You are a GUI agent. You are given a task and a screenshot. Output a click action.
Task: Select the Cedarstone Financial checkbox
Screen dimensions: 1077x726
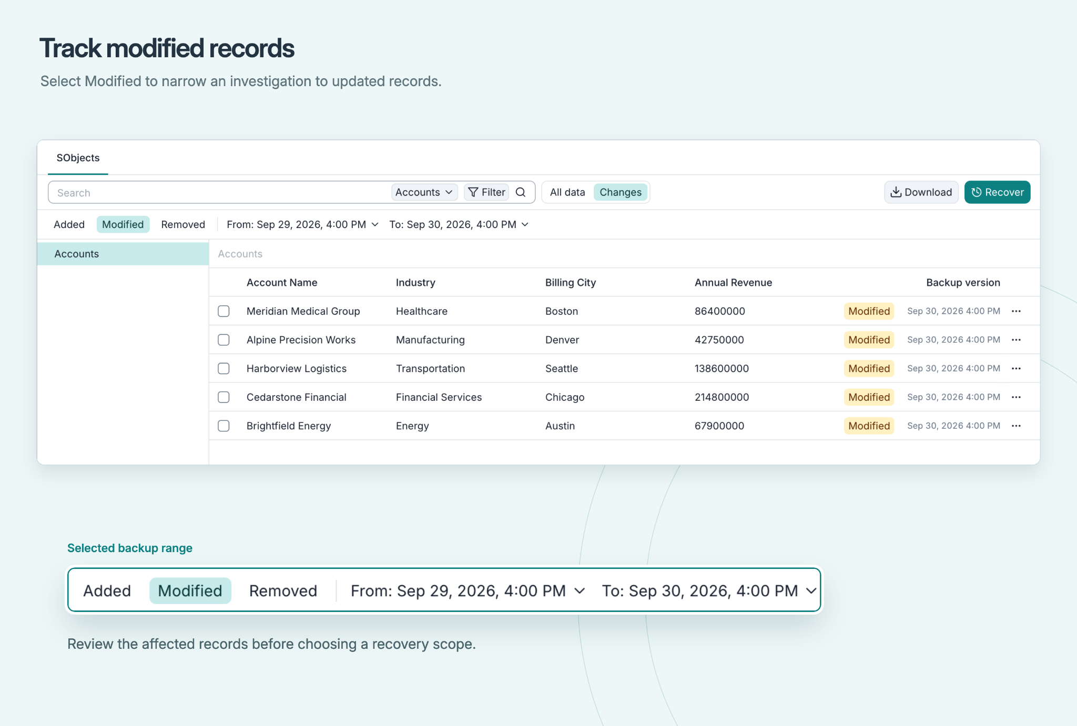pyautogui.click(x=223, y=397)
